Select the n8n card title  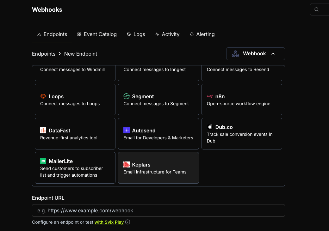pyautogui.click(x=220, y=96)
